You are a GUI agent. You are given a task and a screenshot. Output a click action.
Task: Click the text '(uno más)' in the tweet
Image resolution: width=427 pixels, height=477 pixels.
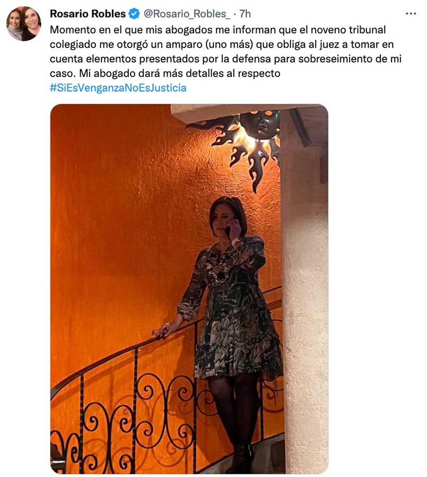click(229, 45)
